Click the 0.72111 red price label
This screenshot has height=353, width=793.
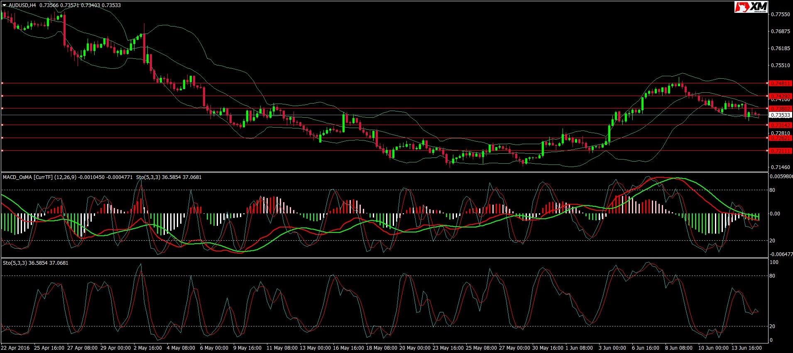[781, 151]
